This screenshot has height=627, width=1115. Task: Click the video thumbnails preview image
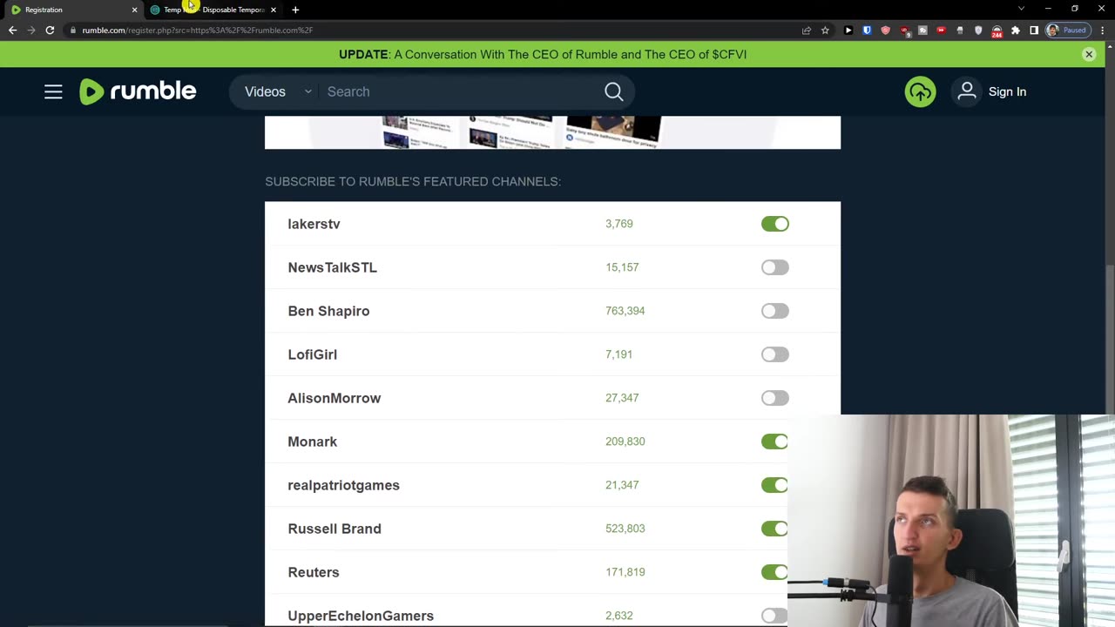[552, 132]
